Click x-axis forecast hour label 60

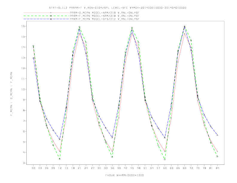[x=165, y=168]
